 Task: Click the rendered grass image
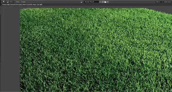point(96,50)
